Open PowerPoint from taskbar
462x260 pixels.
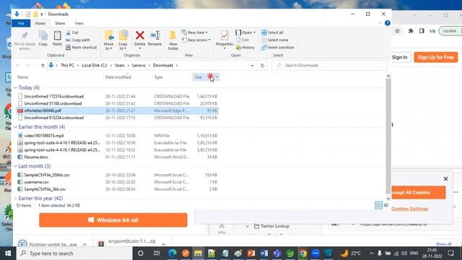[x=251, y=253]
